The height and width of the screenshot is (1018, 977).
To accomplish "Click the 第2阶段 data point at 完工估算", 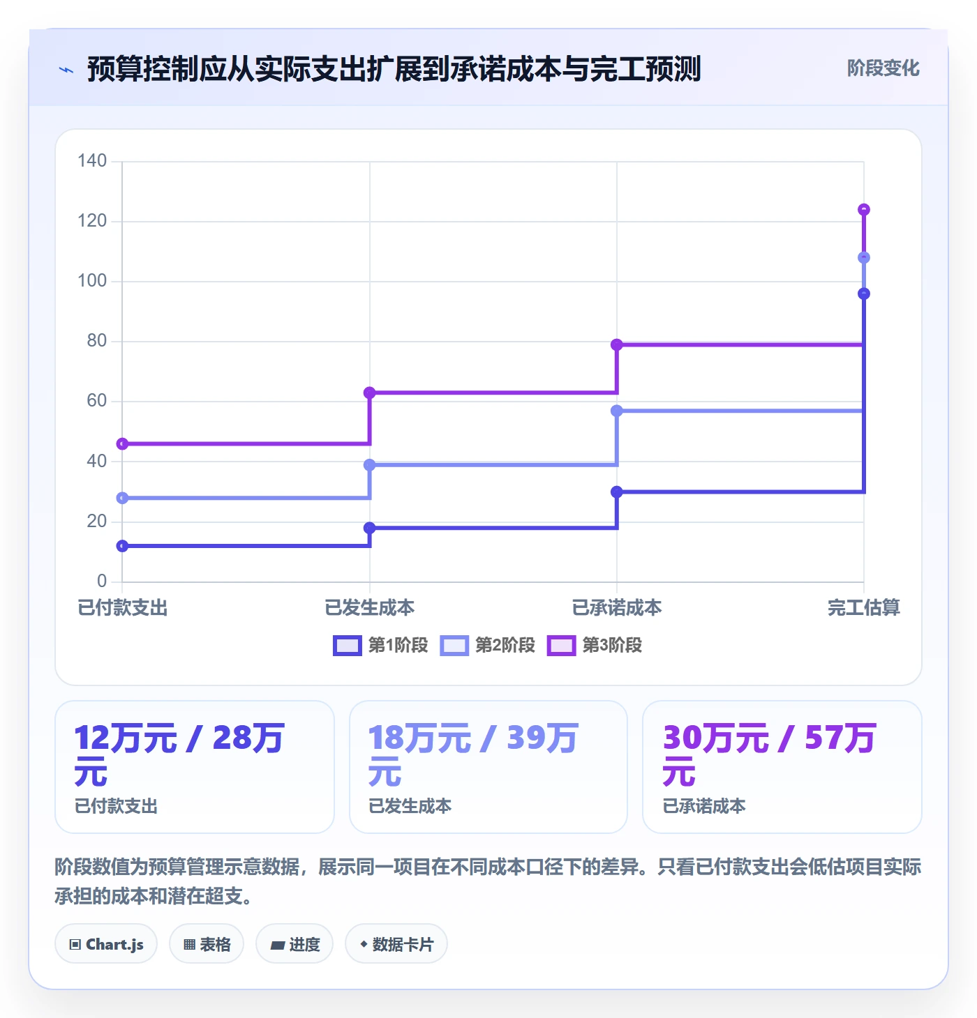I will click(x=864, y=258).
